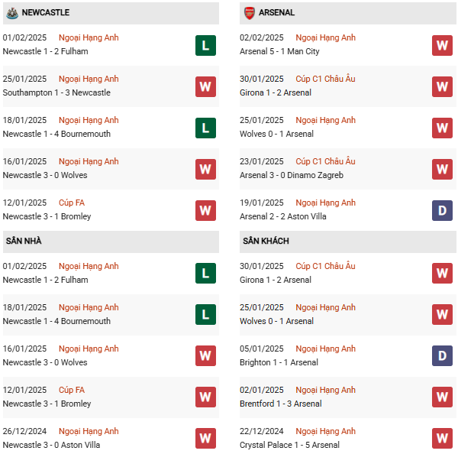Click W badge beside Newcastle 3 - 0 Aston Villa

[x=205, y=439]
